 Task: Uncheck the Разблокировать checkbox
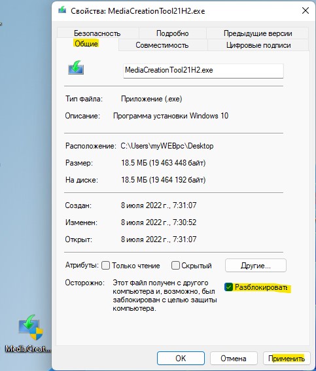pyautogui.click(x=228, y=287)
